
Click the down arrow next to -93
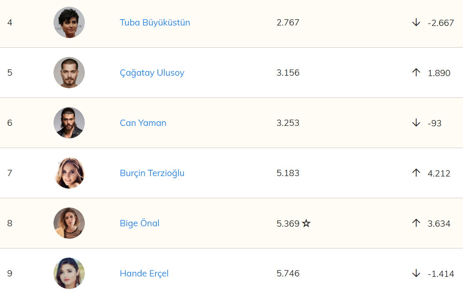pos(416,123)
